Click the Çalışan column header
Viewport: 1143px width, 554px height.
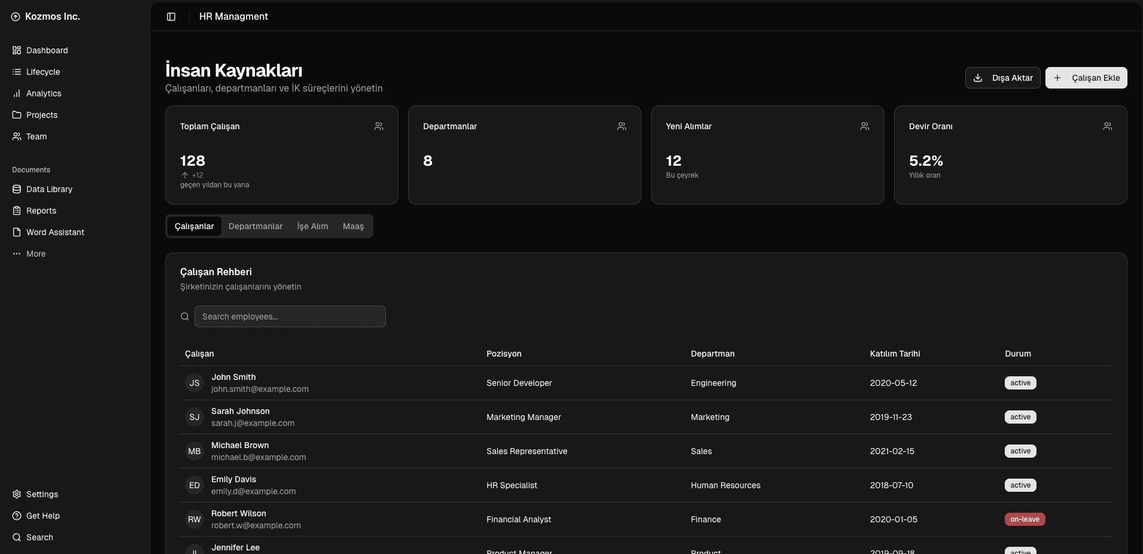pos(199,354)
